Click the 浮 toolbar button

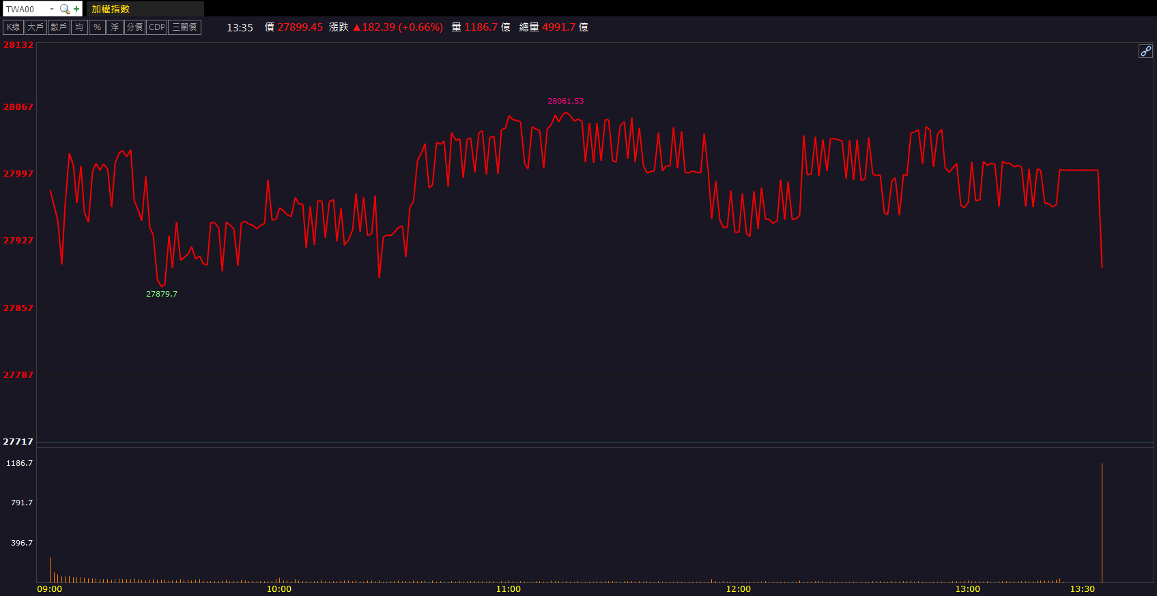(x=115, y=27)
